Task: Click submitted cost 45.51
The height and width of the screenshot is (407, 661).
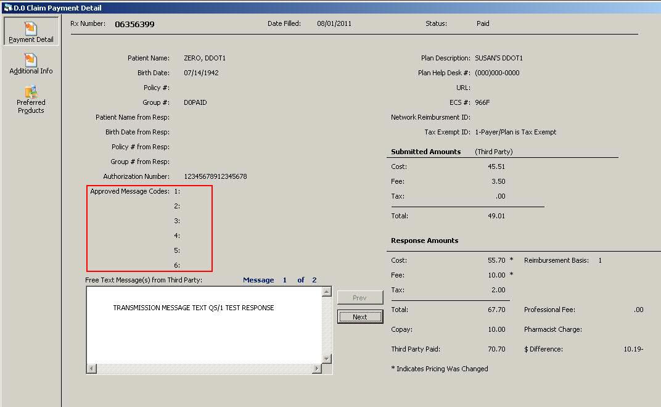Action: [496, 166]
